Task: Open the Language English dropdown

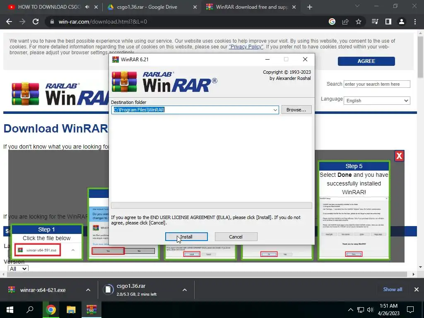Action: (377, 101)
